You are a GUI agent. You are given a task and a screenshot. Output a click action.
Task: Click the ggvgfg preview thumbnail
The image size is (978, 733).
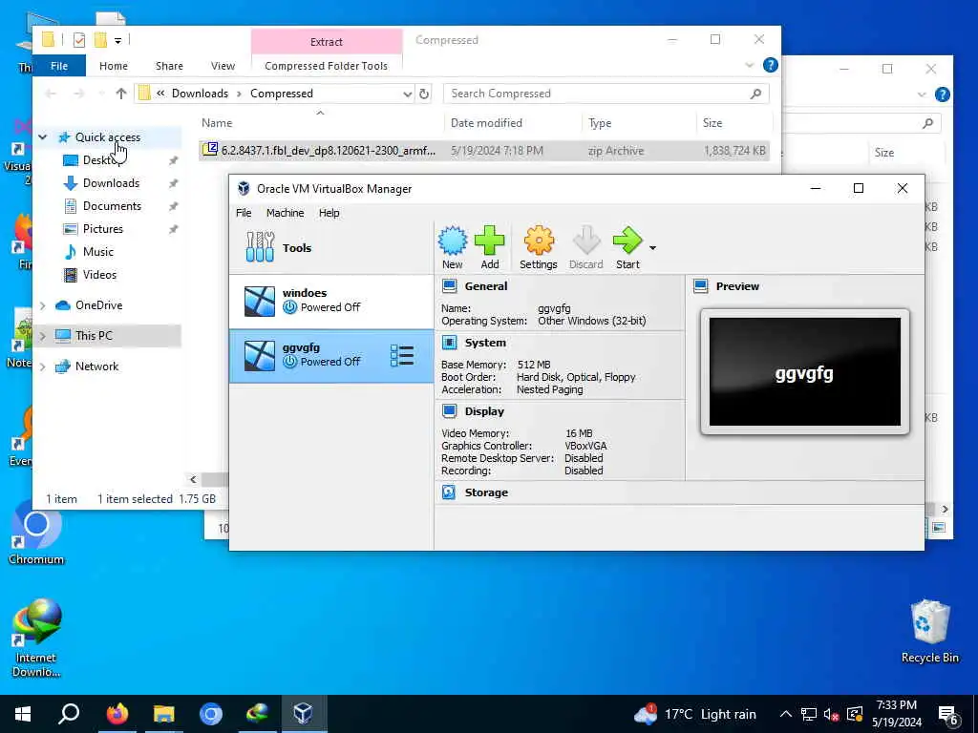click(x=804, y=371)
